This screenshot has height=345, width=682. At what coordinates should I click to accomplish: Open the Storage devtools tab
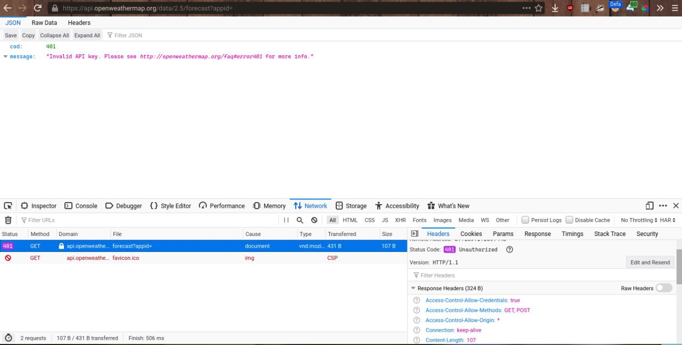pos(351,206)
